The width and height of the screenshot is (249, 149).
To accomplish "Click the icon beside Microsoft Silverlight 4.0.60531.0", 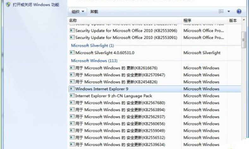I will (72, 53).
